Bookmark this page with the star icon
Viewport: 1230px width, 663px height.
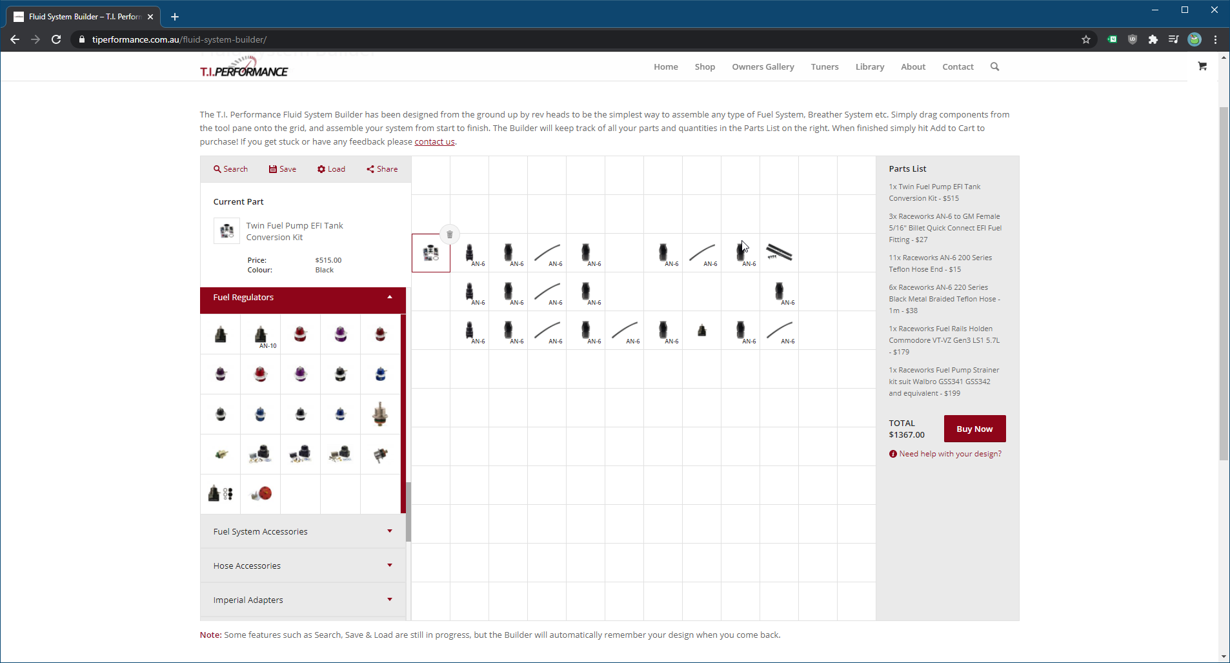[1086, 39]
